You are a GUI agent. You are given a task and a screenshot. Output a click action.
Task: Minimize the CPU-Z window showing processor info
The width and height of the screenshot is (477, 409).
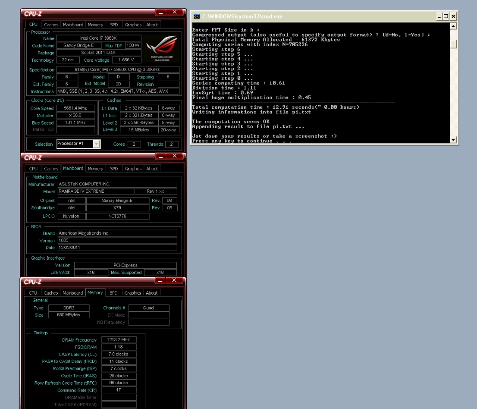coord(161,12)
